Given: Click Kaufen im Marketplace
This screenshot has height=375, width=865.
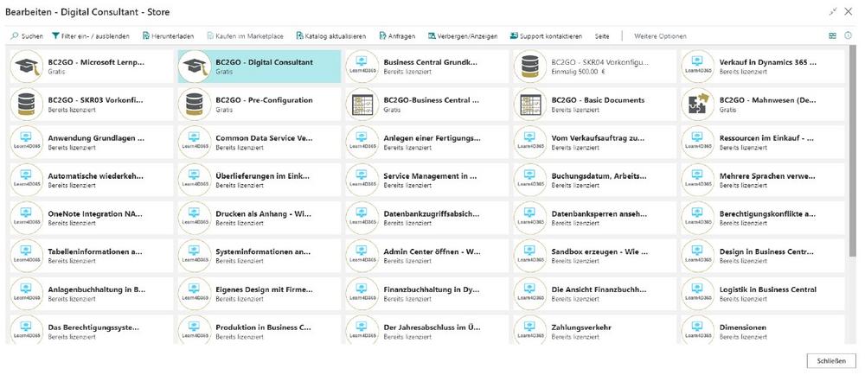Looking at the screenshot, I should coord(245,36).
